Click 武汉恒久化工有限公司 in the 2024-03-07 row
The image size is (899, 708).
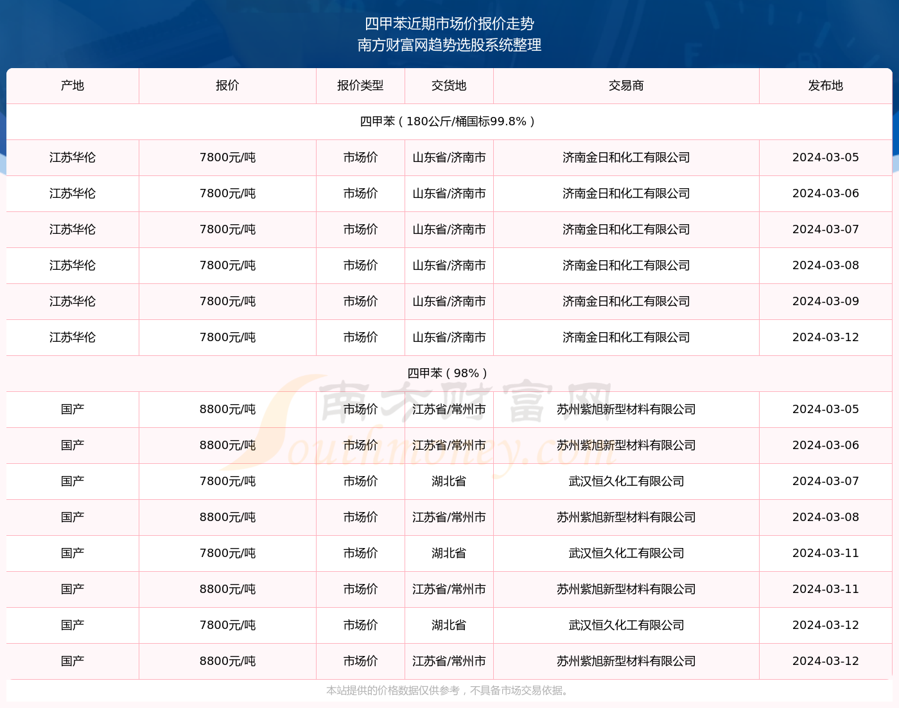[626, 481]
